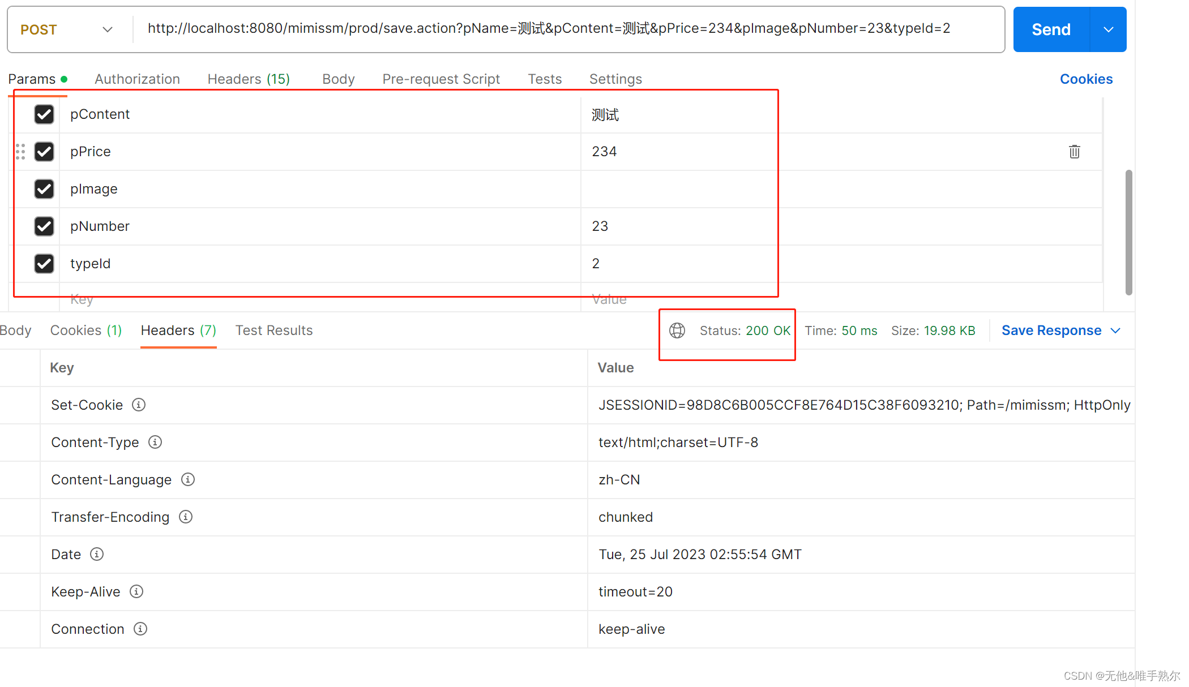The height and width of the screenshot is (687, 1189).
Task: Click info icon next to Date header
Action: (x=97, y=554)
